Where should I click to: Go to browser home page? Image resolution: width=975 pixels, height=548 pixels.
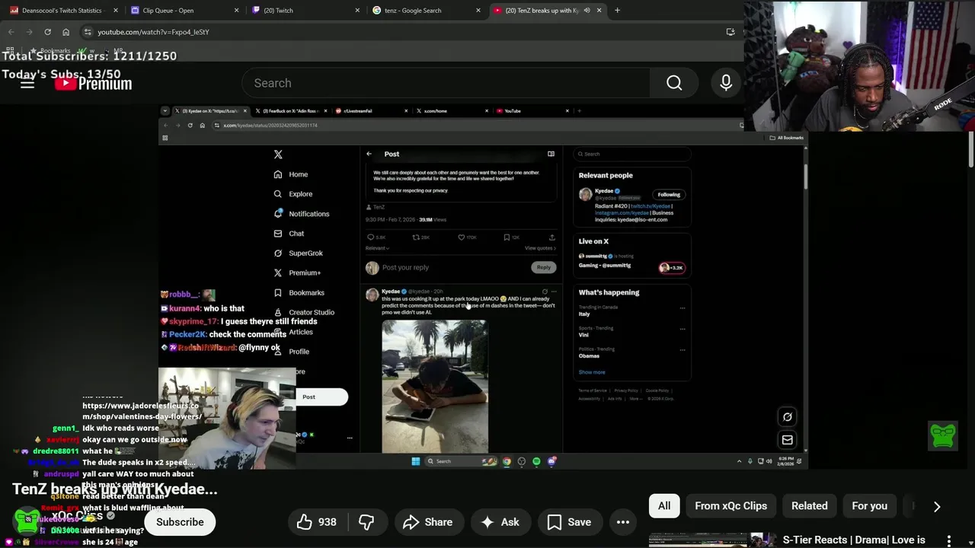[66, 32]
